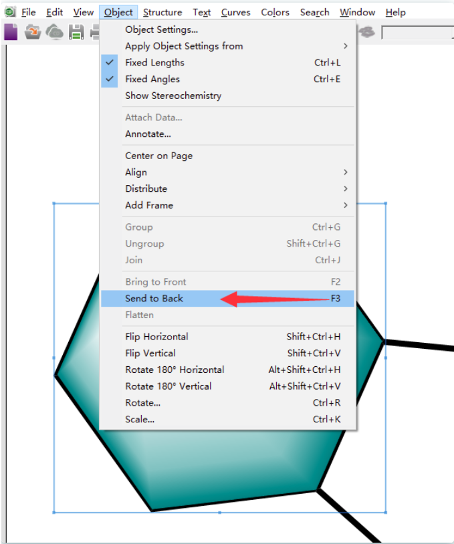Choose Send to Back
The image size is (454, 544).
pos(228,298)
